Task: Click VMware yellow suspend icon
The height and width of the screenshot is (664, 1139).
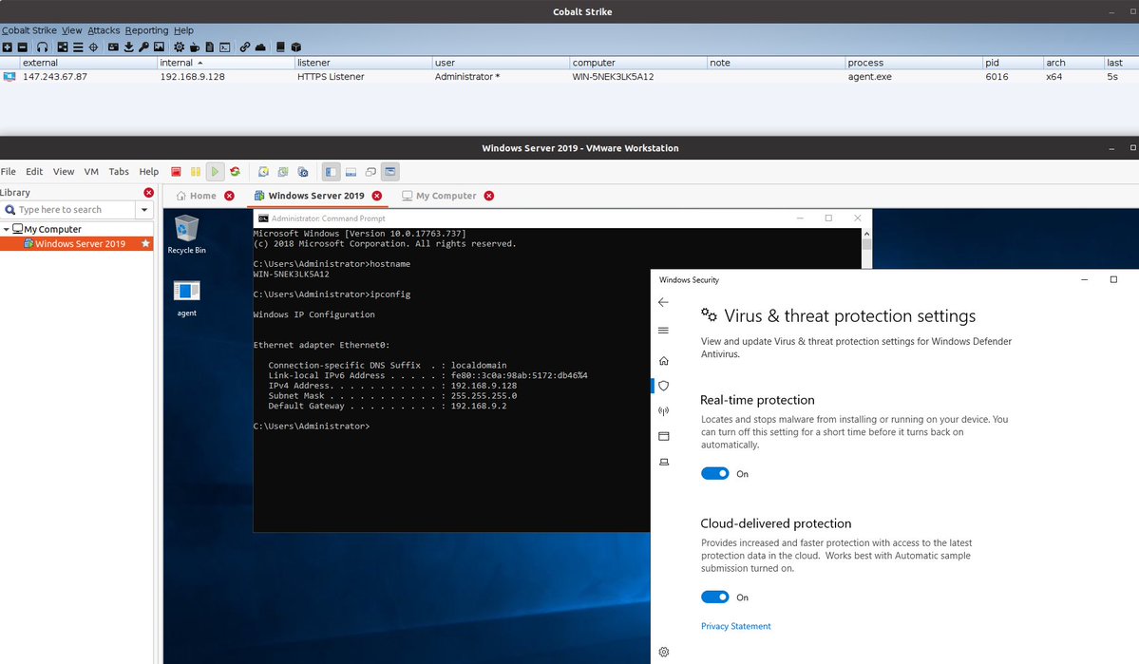Action: click(x=196, y=172)
